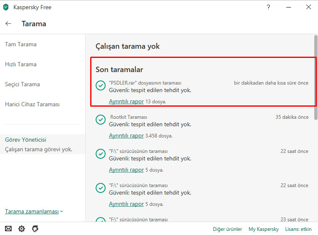Click the back arrow next to Tarama
This screenshot has width=318, height=235.
[x=8, y=24]
